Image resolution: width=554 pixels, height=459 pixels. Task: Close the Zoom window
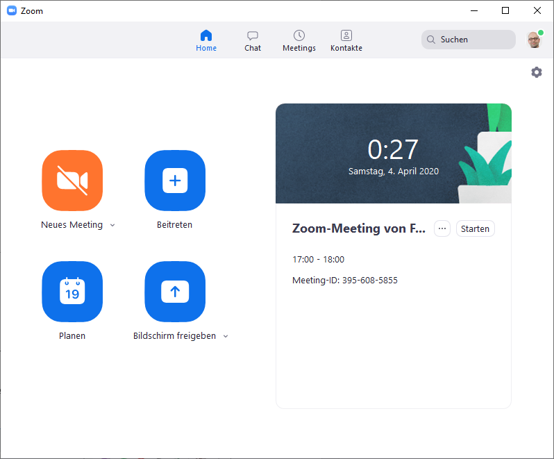point(537,10)
